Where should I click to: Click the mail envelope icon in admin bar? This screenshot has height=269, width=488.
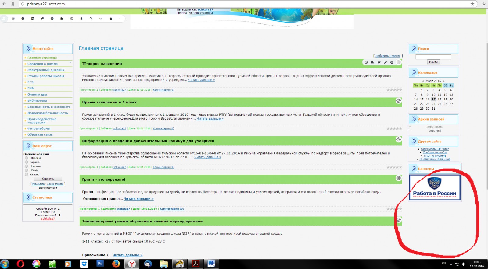[13, 19]
